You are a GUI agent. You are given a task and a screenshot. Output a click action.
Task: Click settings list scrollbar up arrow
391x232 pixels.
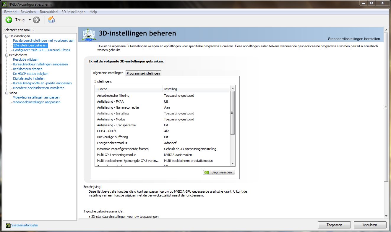point(232,88)
